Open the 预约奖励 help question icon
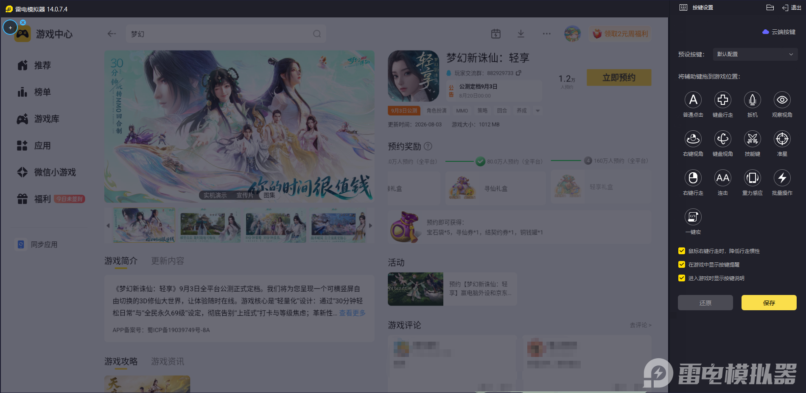This screenshot has width=806, height=393. [x=428, y=146]
